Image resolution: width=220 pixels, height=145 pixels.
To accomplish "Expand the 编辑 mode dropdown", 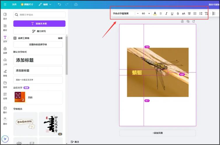I will 45,4.
